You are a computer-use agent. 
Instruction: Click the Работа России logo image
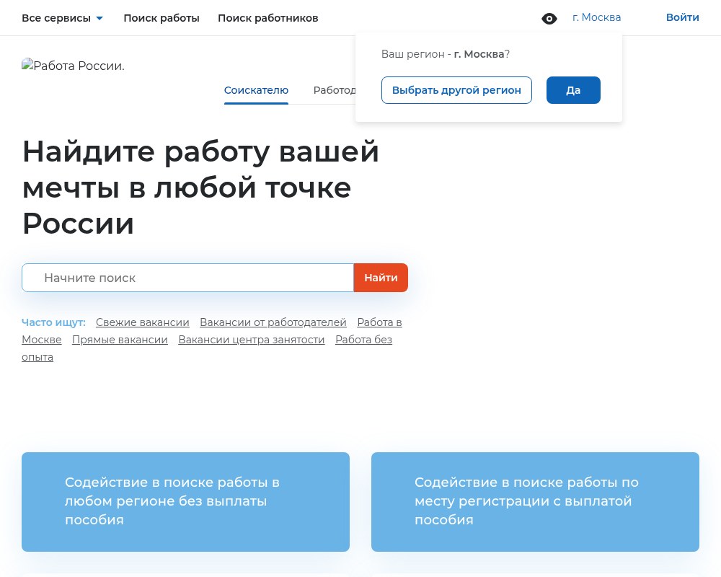[x=73, y=66]
